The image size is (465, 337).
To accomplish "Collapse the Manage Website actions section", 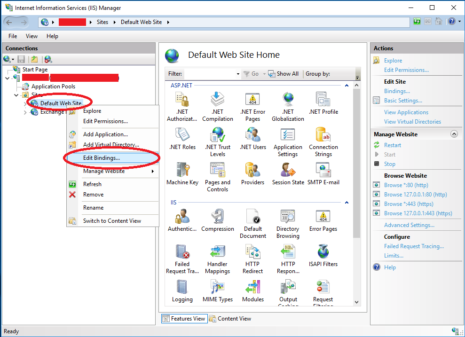I will click(x=454, y=134).
